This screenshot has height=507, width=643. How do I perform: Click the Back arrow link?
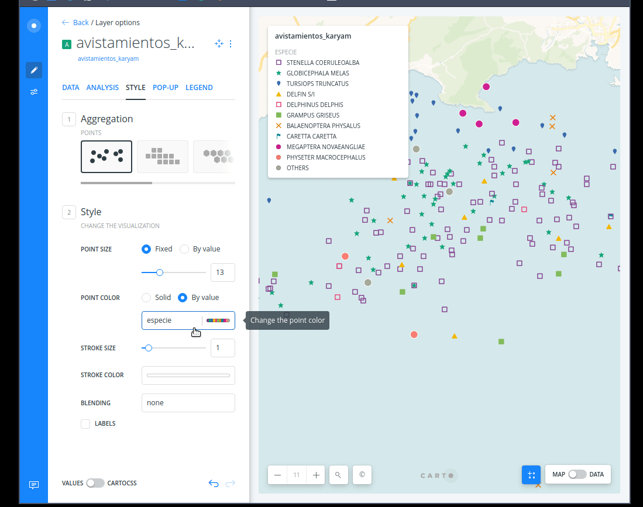[75, 23]
